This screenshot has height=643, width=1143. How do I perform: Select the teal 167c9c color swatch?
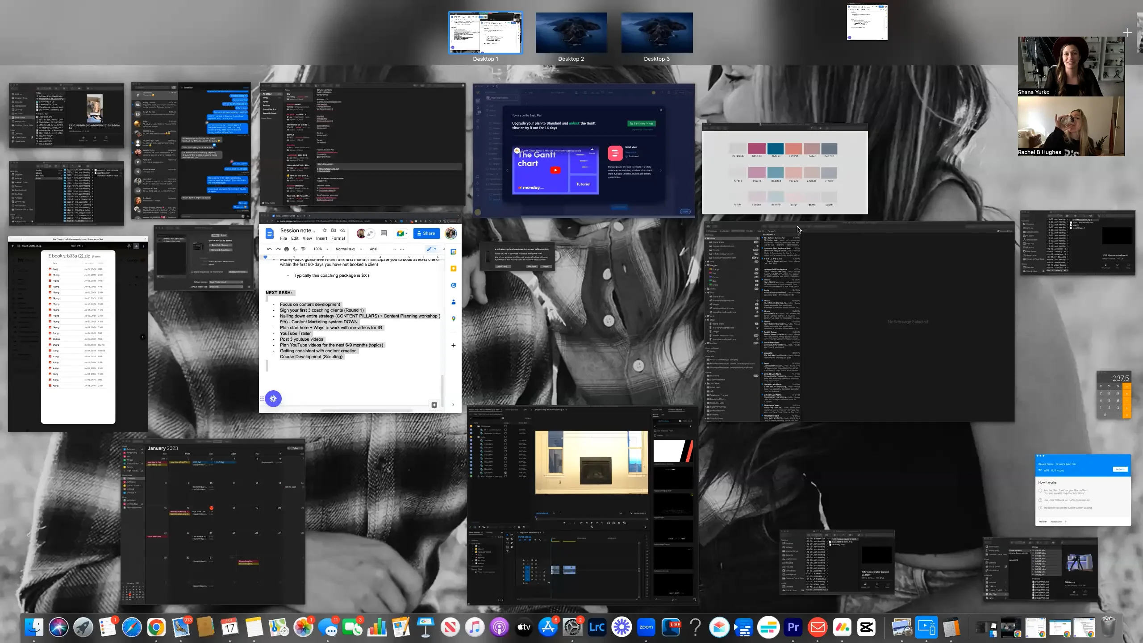tap(776, 149)
